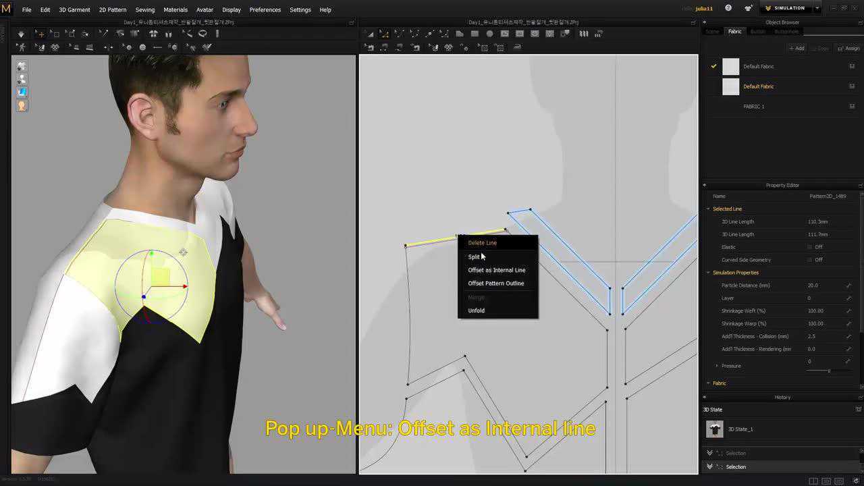The height and width of the screenshot is (486, 864).
Task: Click the orange avatar display icon
Action: pyautogui.click(x=22, y=105)
